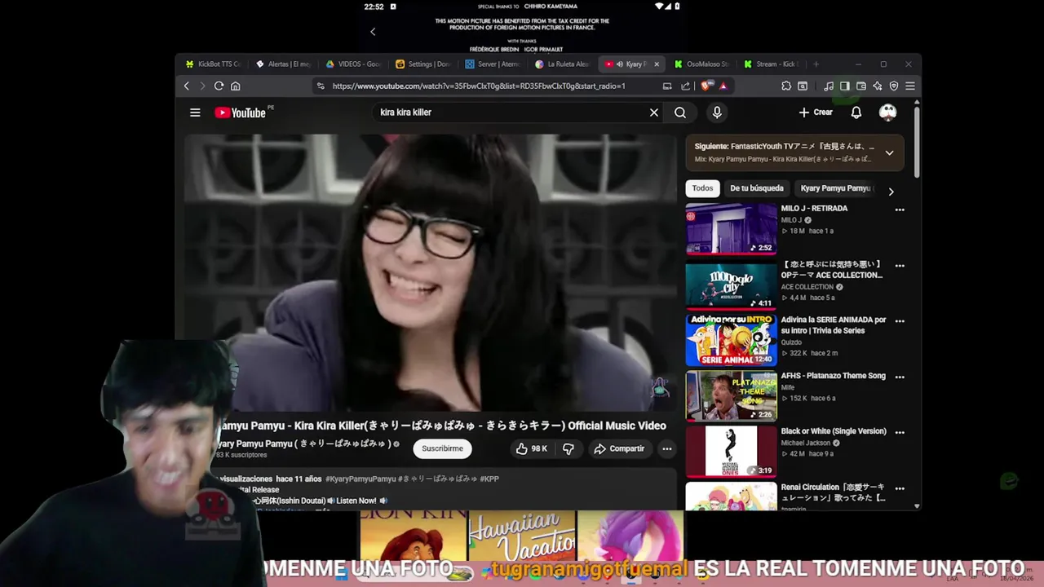Screen dimensions: 1044x587
Task: Reload the YouTube page
Action: 219,86
